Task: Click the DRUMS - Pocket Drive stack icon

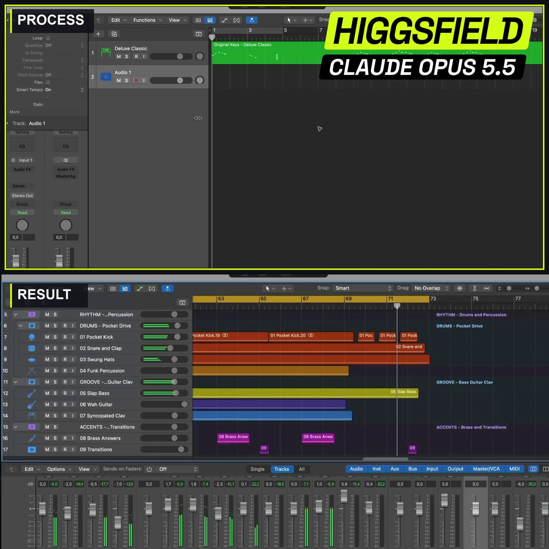Action: tap(32, 326)
